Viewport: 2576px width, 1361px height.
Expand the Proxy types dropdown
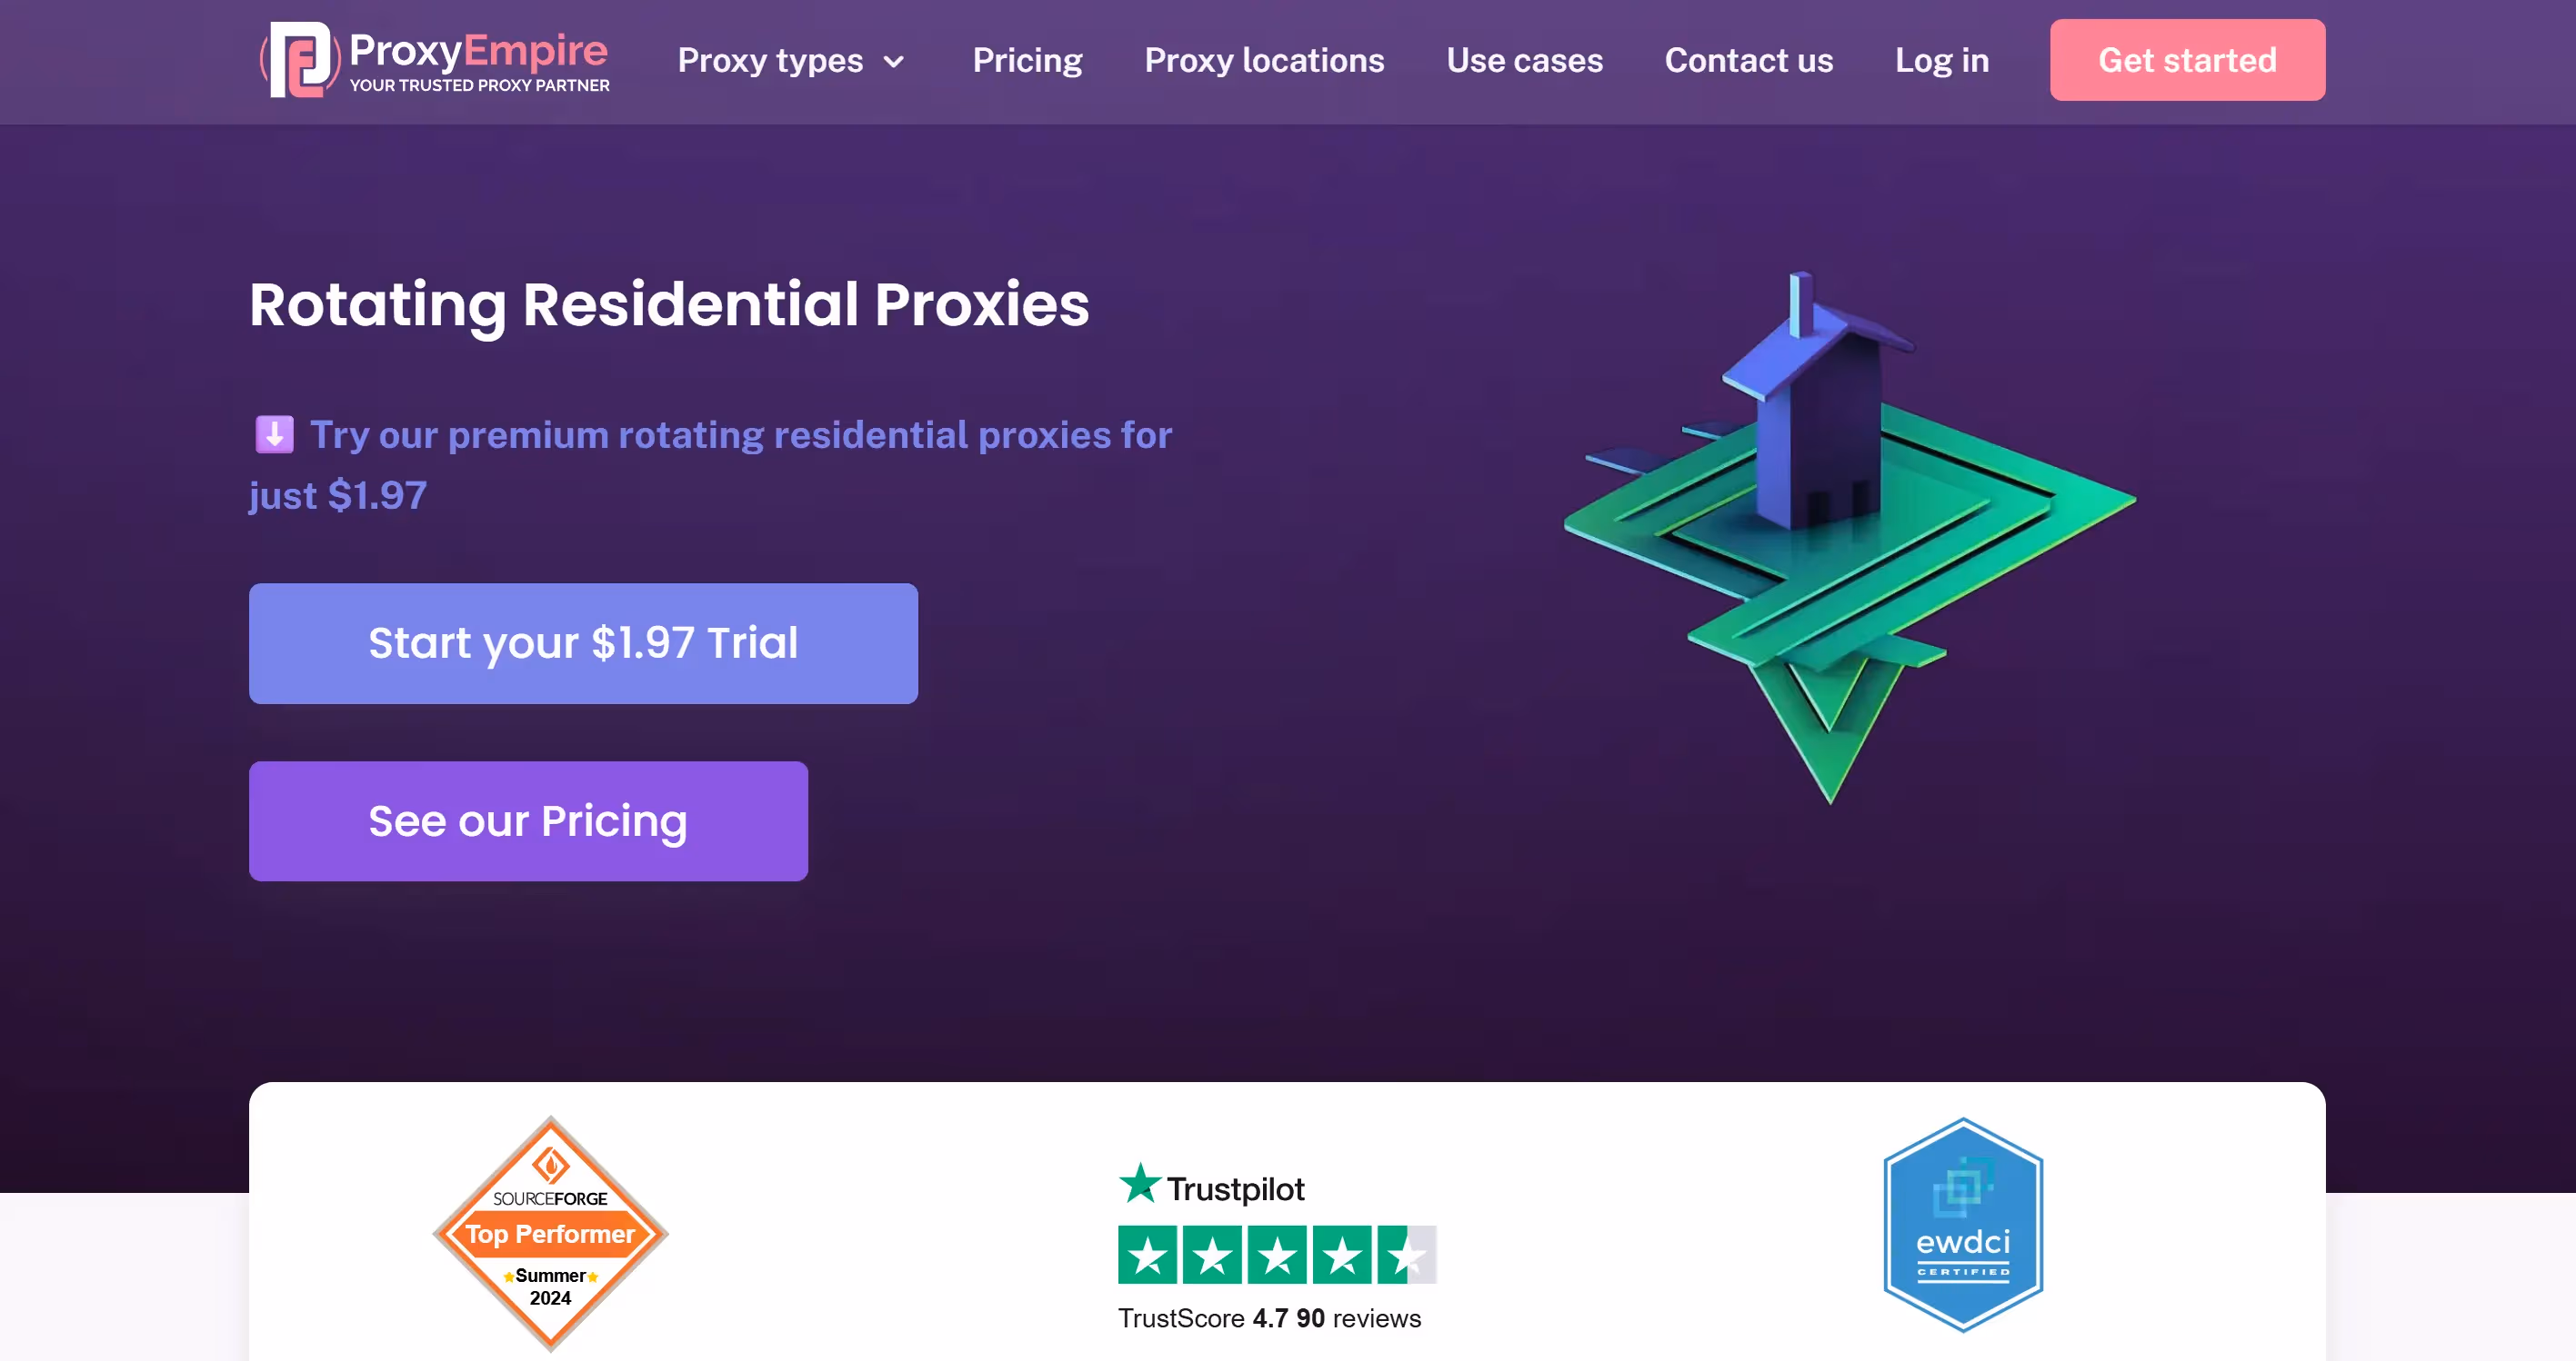tap(770, 61)
